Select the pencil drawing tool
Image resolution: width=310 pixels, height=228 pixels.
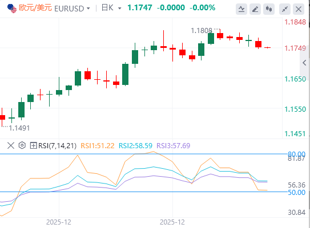click(255, 9)
